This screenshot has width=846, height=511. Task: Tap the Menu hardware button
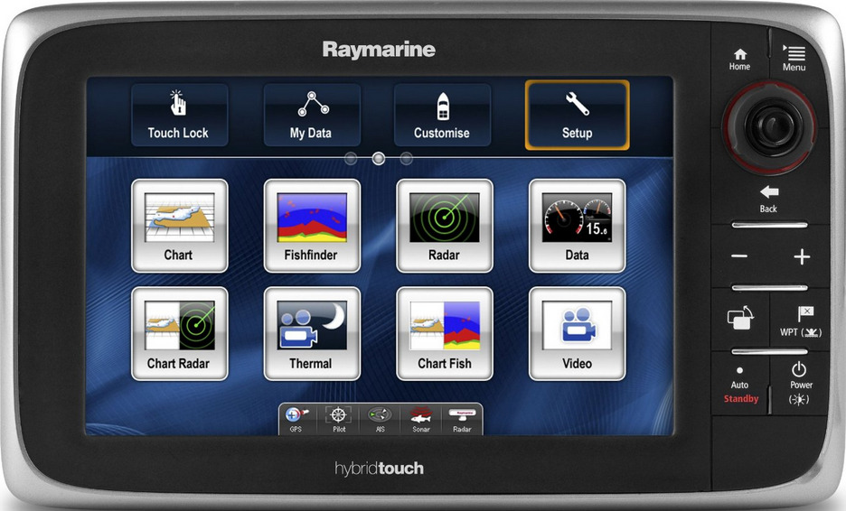pyautogui.click(x=794, y=58)
